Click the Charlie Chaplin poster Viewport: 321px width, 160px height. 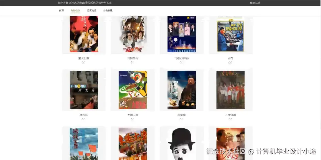pyautogui.click(x=182, y=144)
